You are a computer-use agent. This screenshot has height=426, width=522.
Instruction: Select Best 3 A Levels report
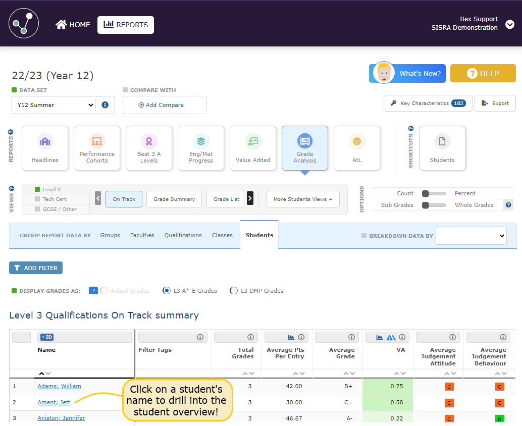(x=149, y=148)
